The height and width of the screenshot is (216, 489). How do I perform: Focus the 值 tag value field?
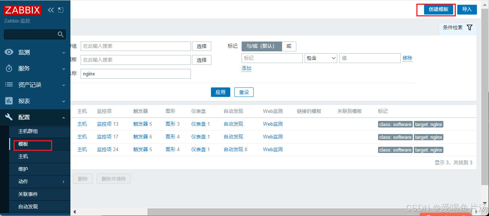(x=370, y=58)
